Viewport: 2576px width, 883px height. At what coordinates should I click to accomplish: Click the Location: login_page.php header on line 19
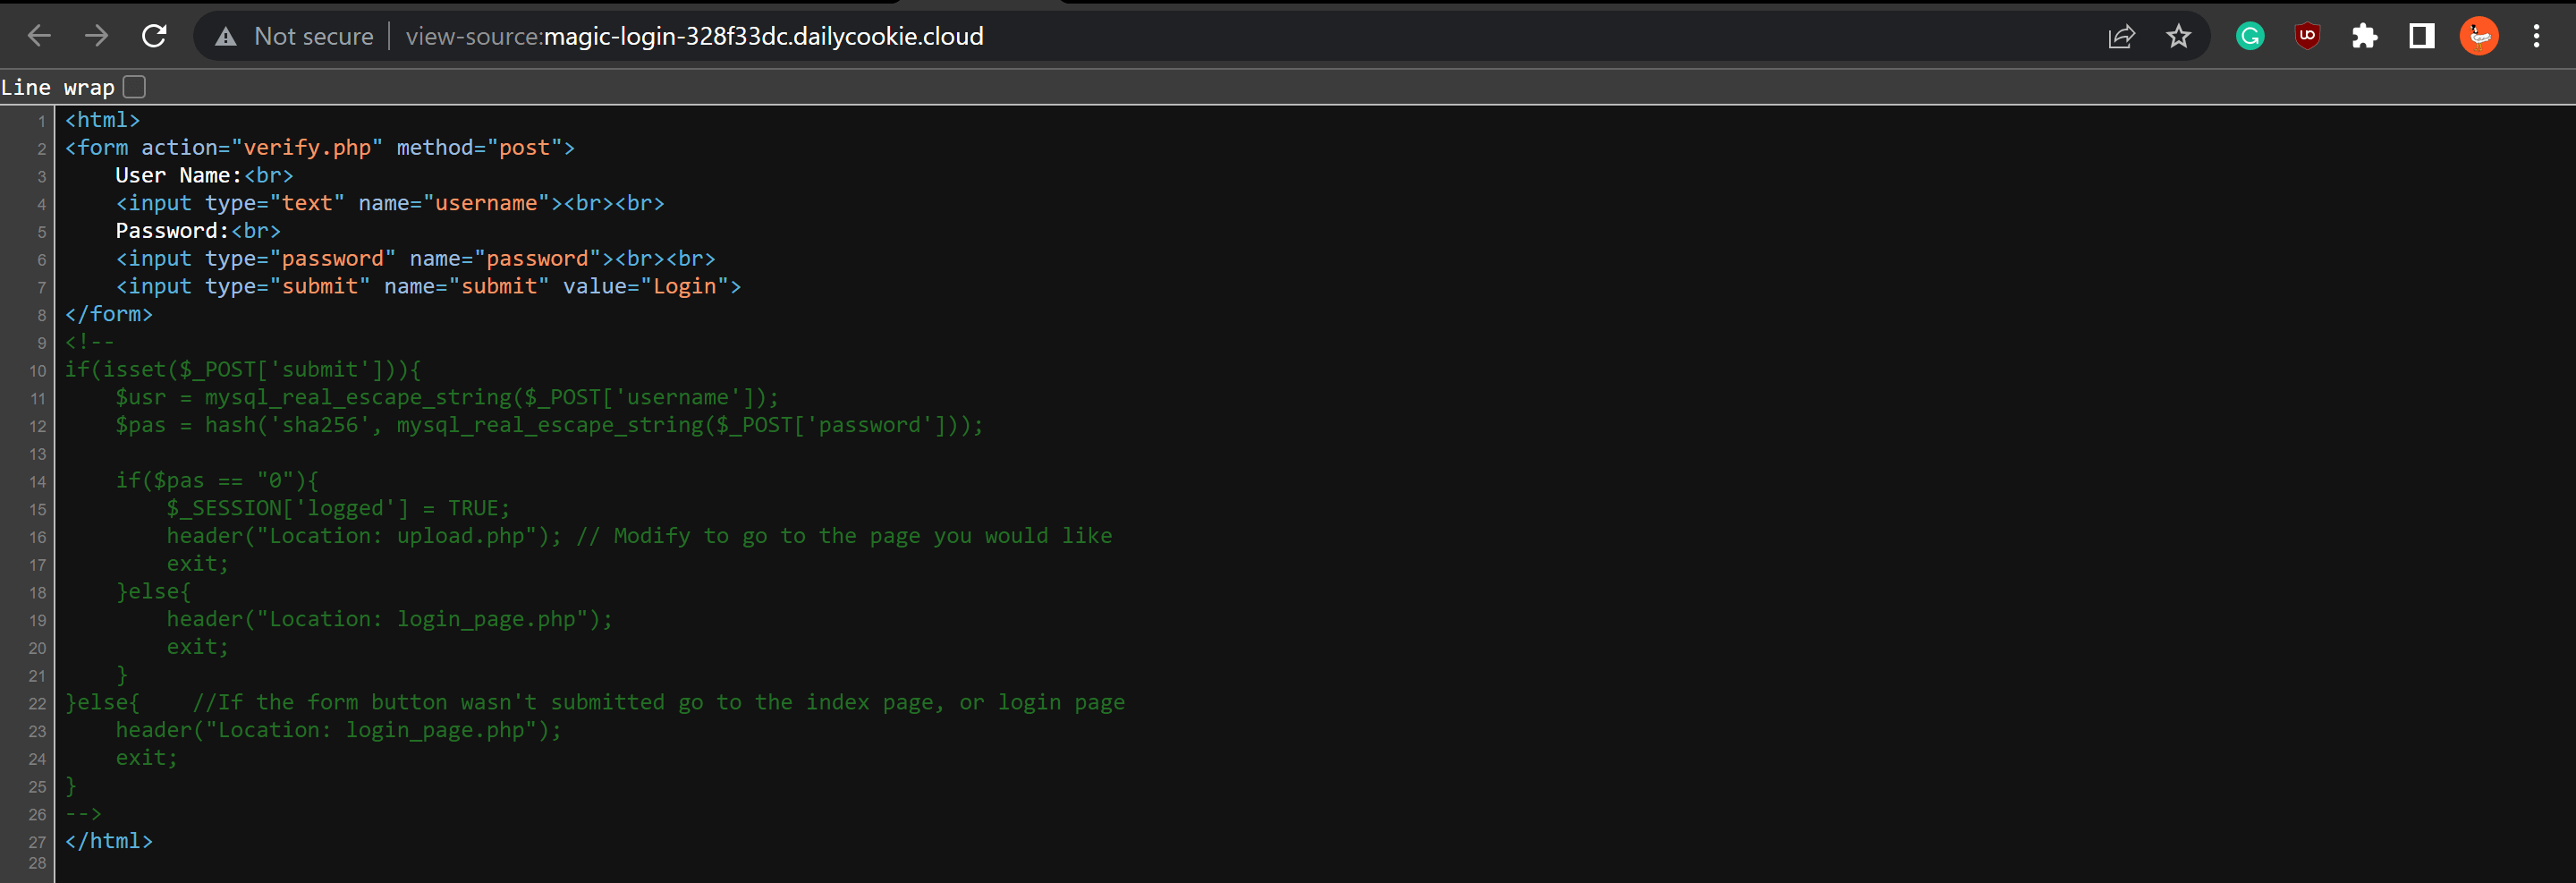(389, 619)
